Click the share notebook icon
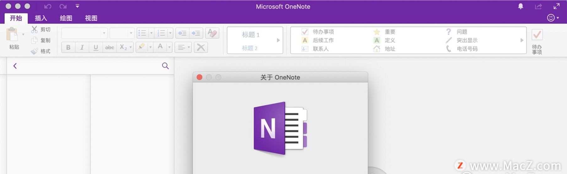567x174 pixels. pos(538,6)
